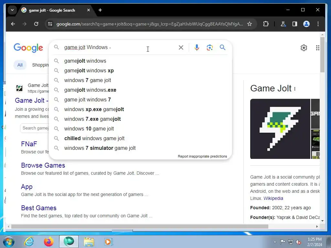Image resolution: width=331 pixels, height=248 pixels.
Task: Open Chrome Labs flask icon
Action: (x=283, y=24)
